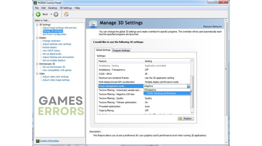Select Antialiasing - Transparency row
Viewport: 262px width, 146px height.
pos(144,70)
